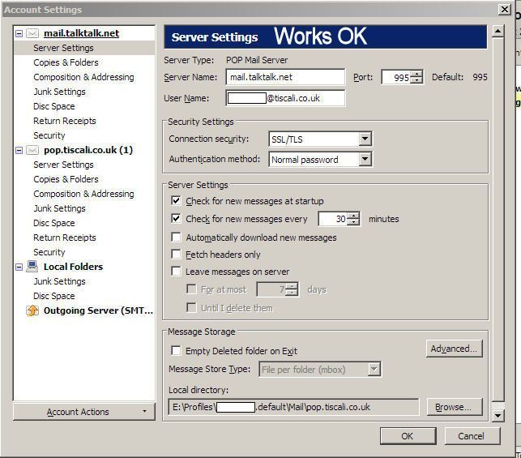The height and width of the screenshot is (458, 521).
Task: Click the scroll up arrow of settings pane
Action: [498, 32]
